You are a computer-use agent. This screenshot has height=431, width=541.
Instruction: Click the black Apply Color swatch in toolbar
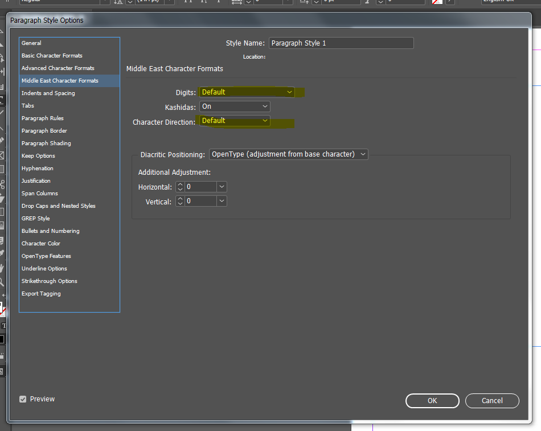pyautogui.click(x=2, y=339)
